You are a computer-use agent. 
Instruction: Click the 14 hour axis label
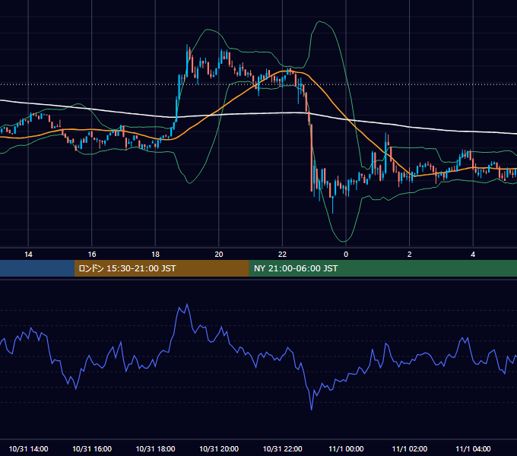pyautogui.click(x=28, y=255)
